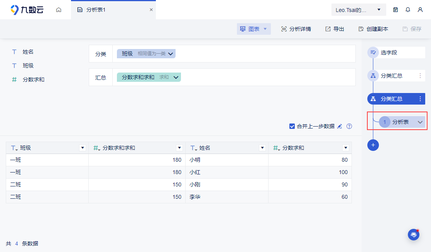This screenshot has width=431, height=252.
Task: Click the score cell 80
Action: 310,160
